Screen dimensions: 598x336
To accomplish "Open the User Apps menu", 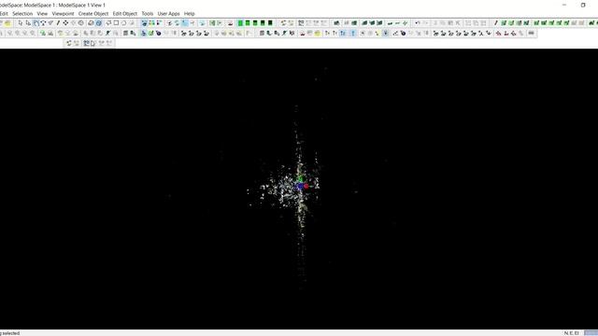I will [x=168, y=13].
